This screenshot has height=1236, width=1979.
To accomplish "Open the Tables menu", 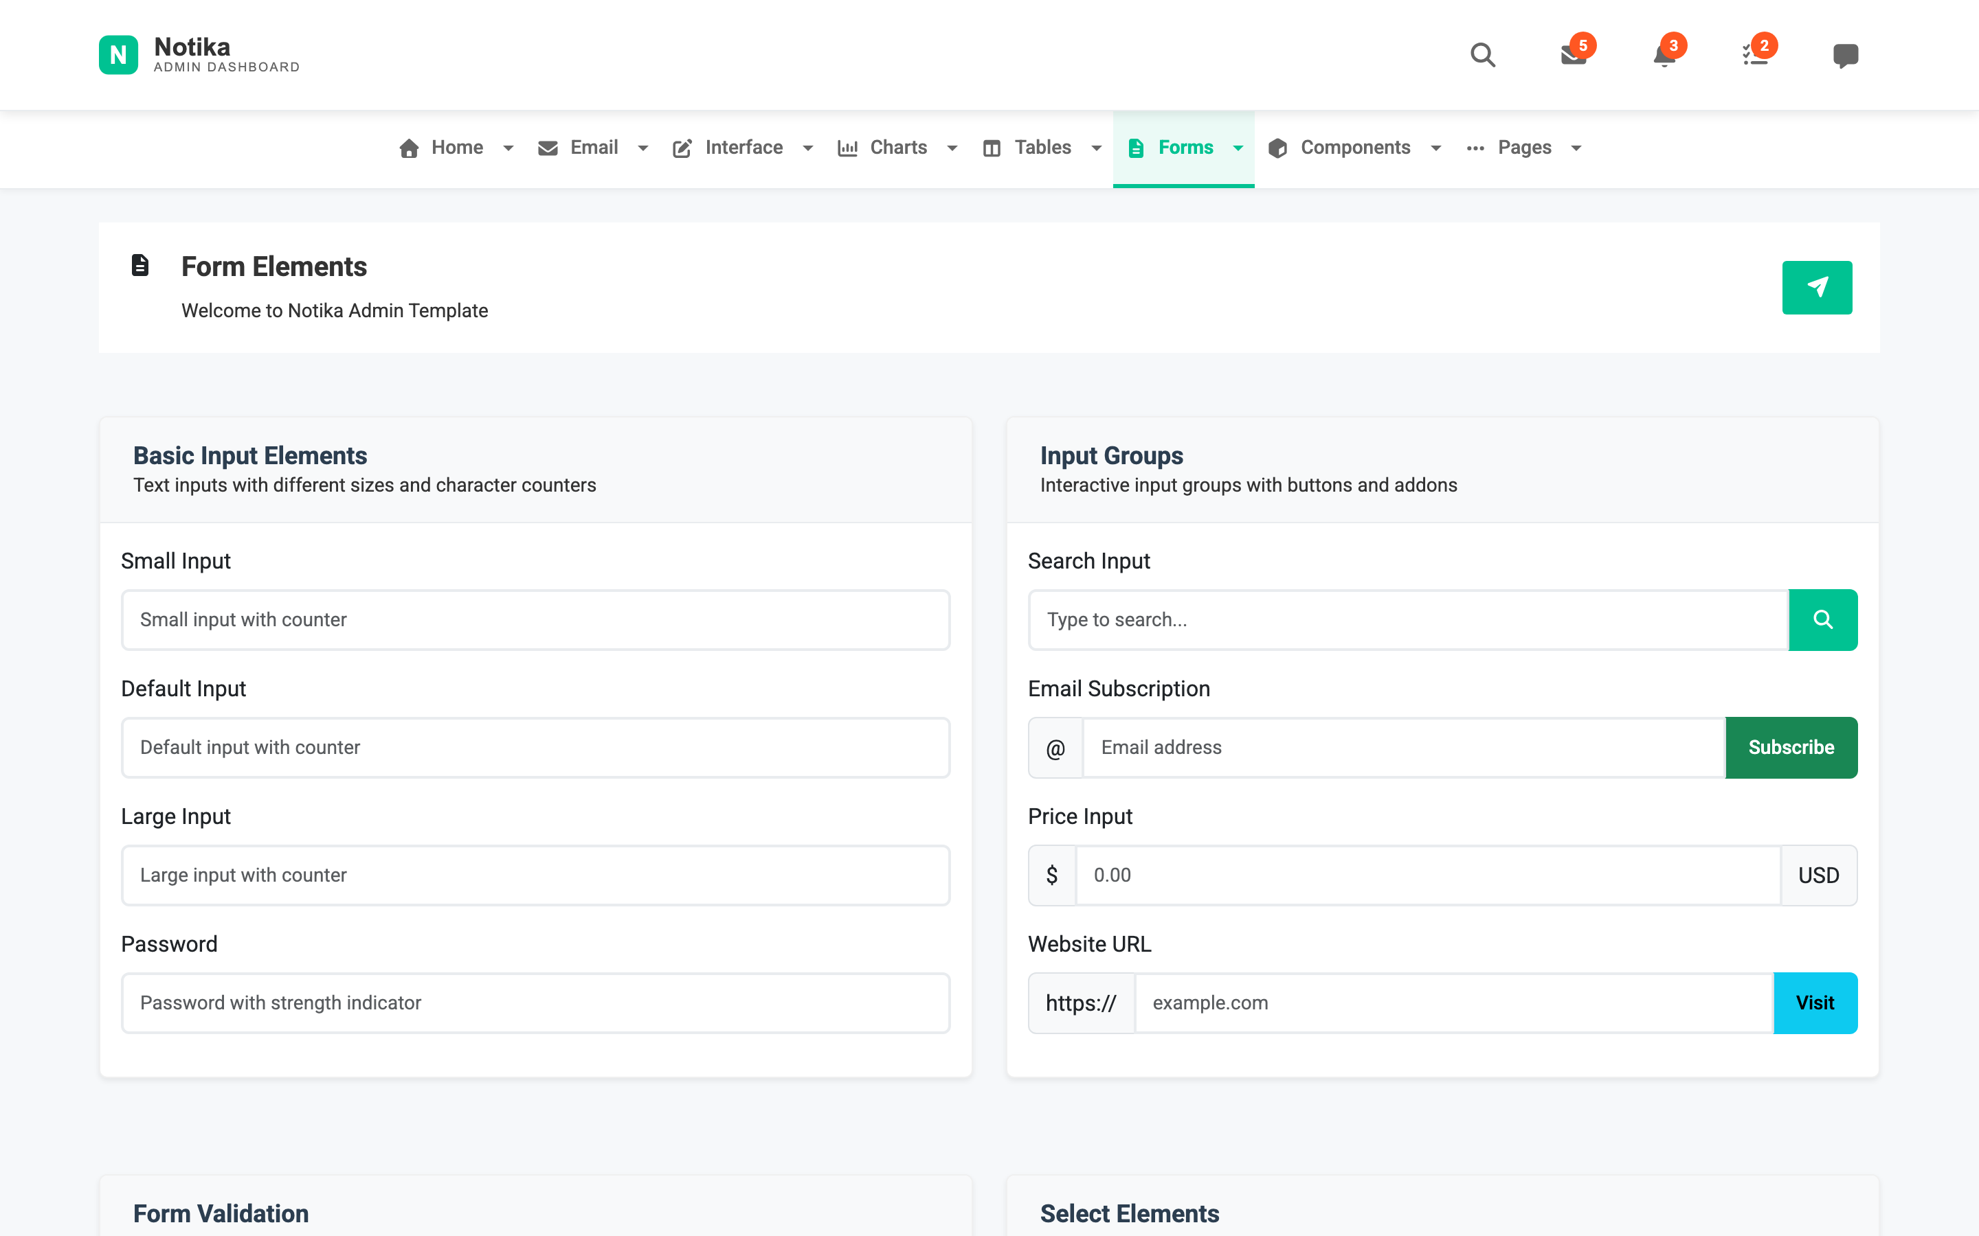I will coord(1042,148).
